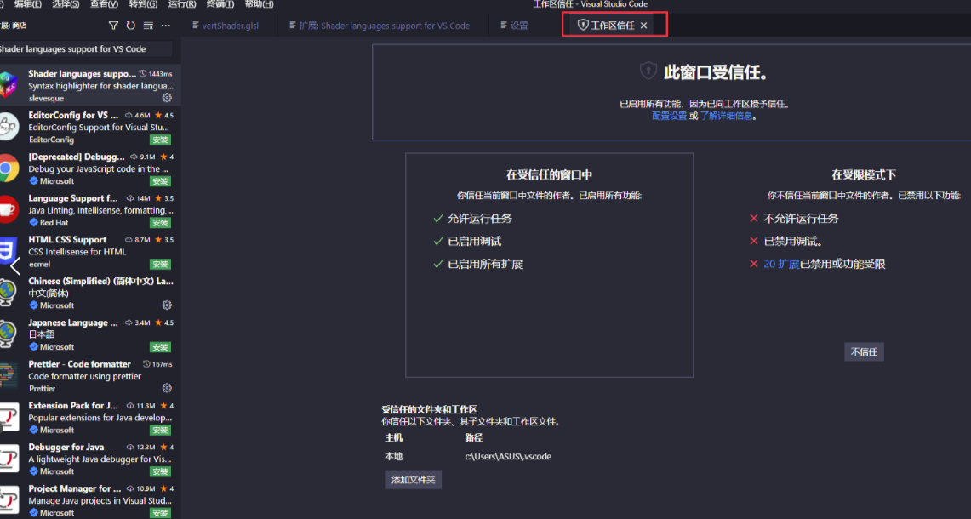Install Language Support for Java by Red Hat
The image size is (971, 519).
coord(160,223)
